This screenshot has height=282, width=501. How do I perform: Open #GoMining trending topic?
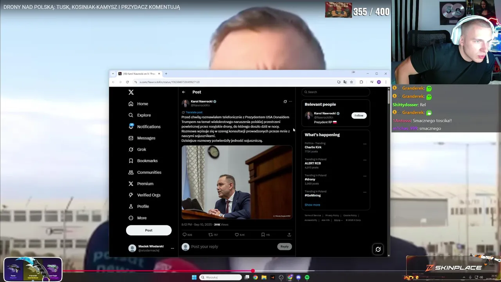(313, 195)
